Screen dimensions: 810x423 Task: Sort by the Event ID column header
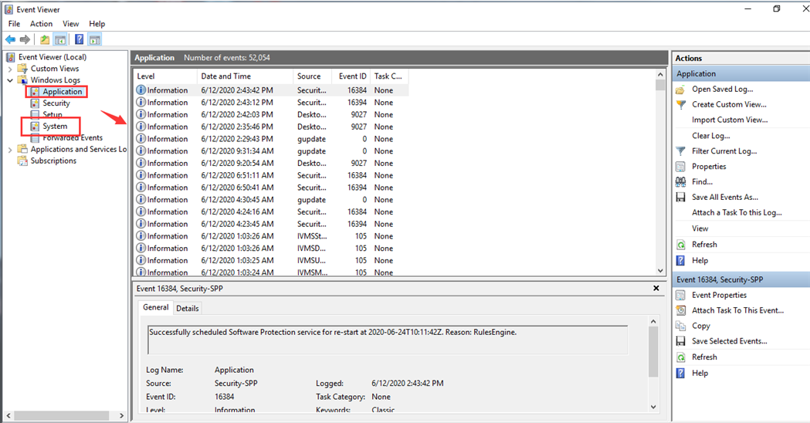[351, 76]
